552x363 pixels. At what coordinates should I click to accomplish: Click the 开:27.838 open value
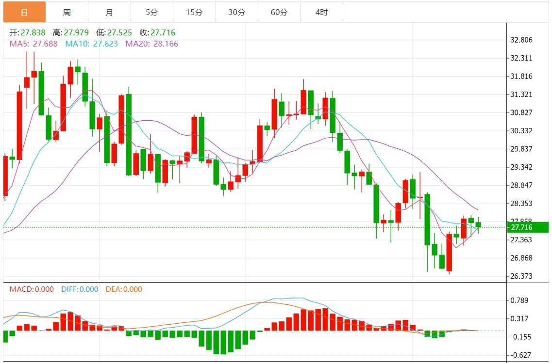pyautogui.click(x=28, y=32)
